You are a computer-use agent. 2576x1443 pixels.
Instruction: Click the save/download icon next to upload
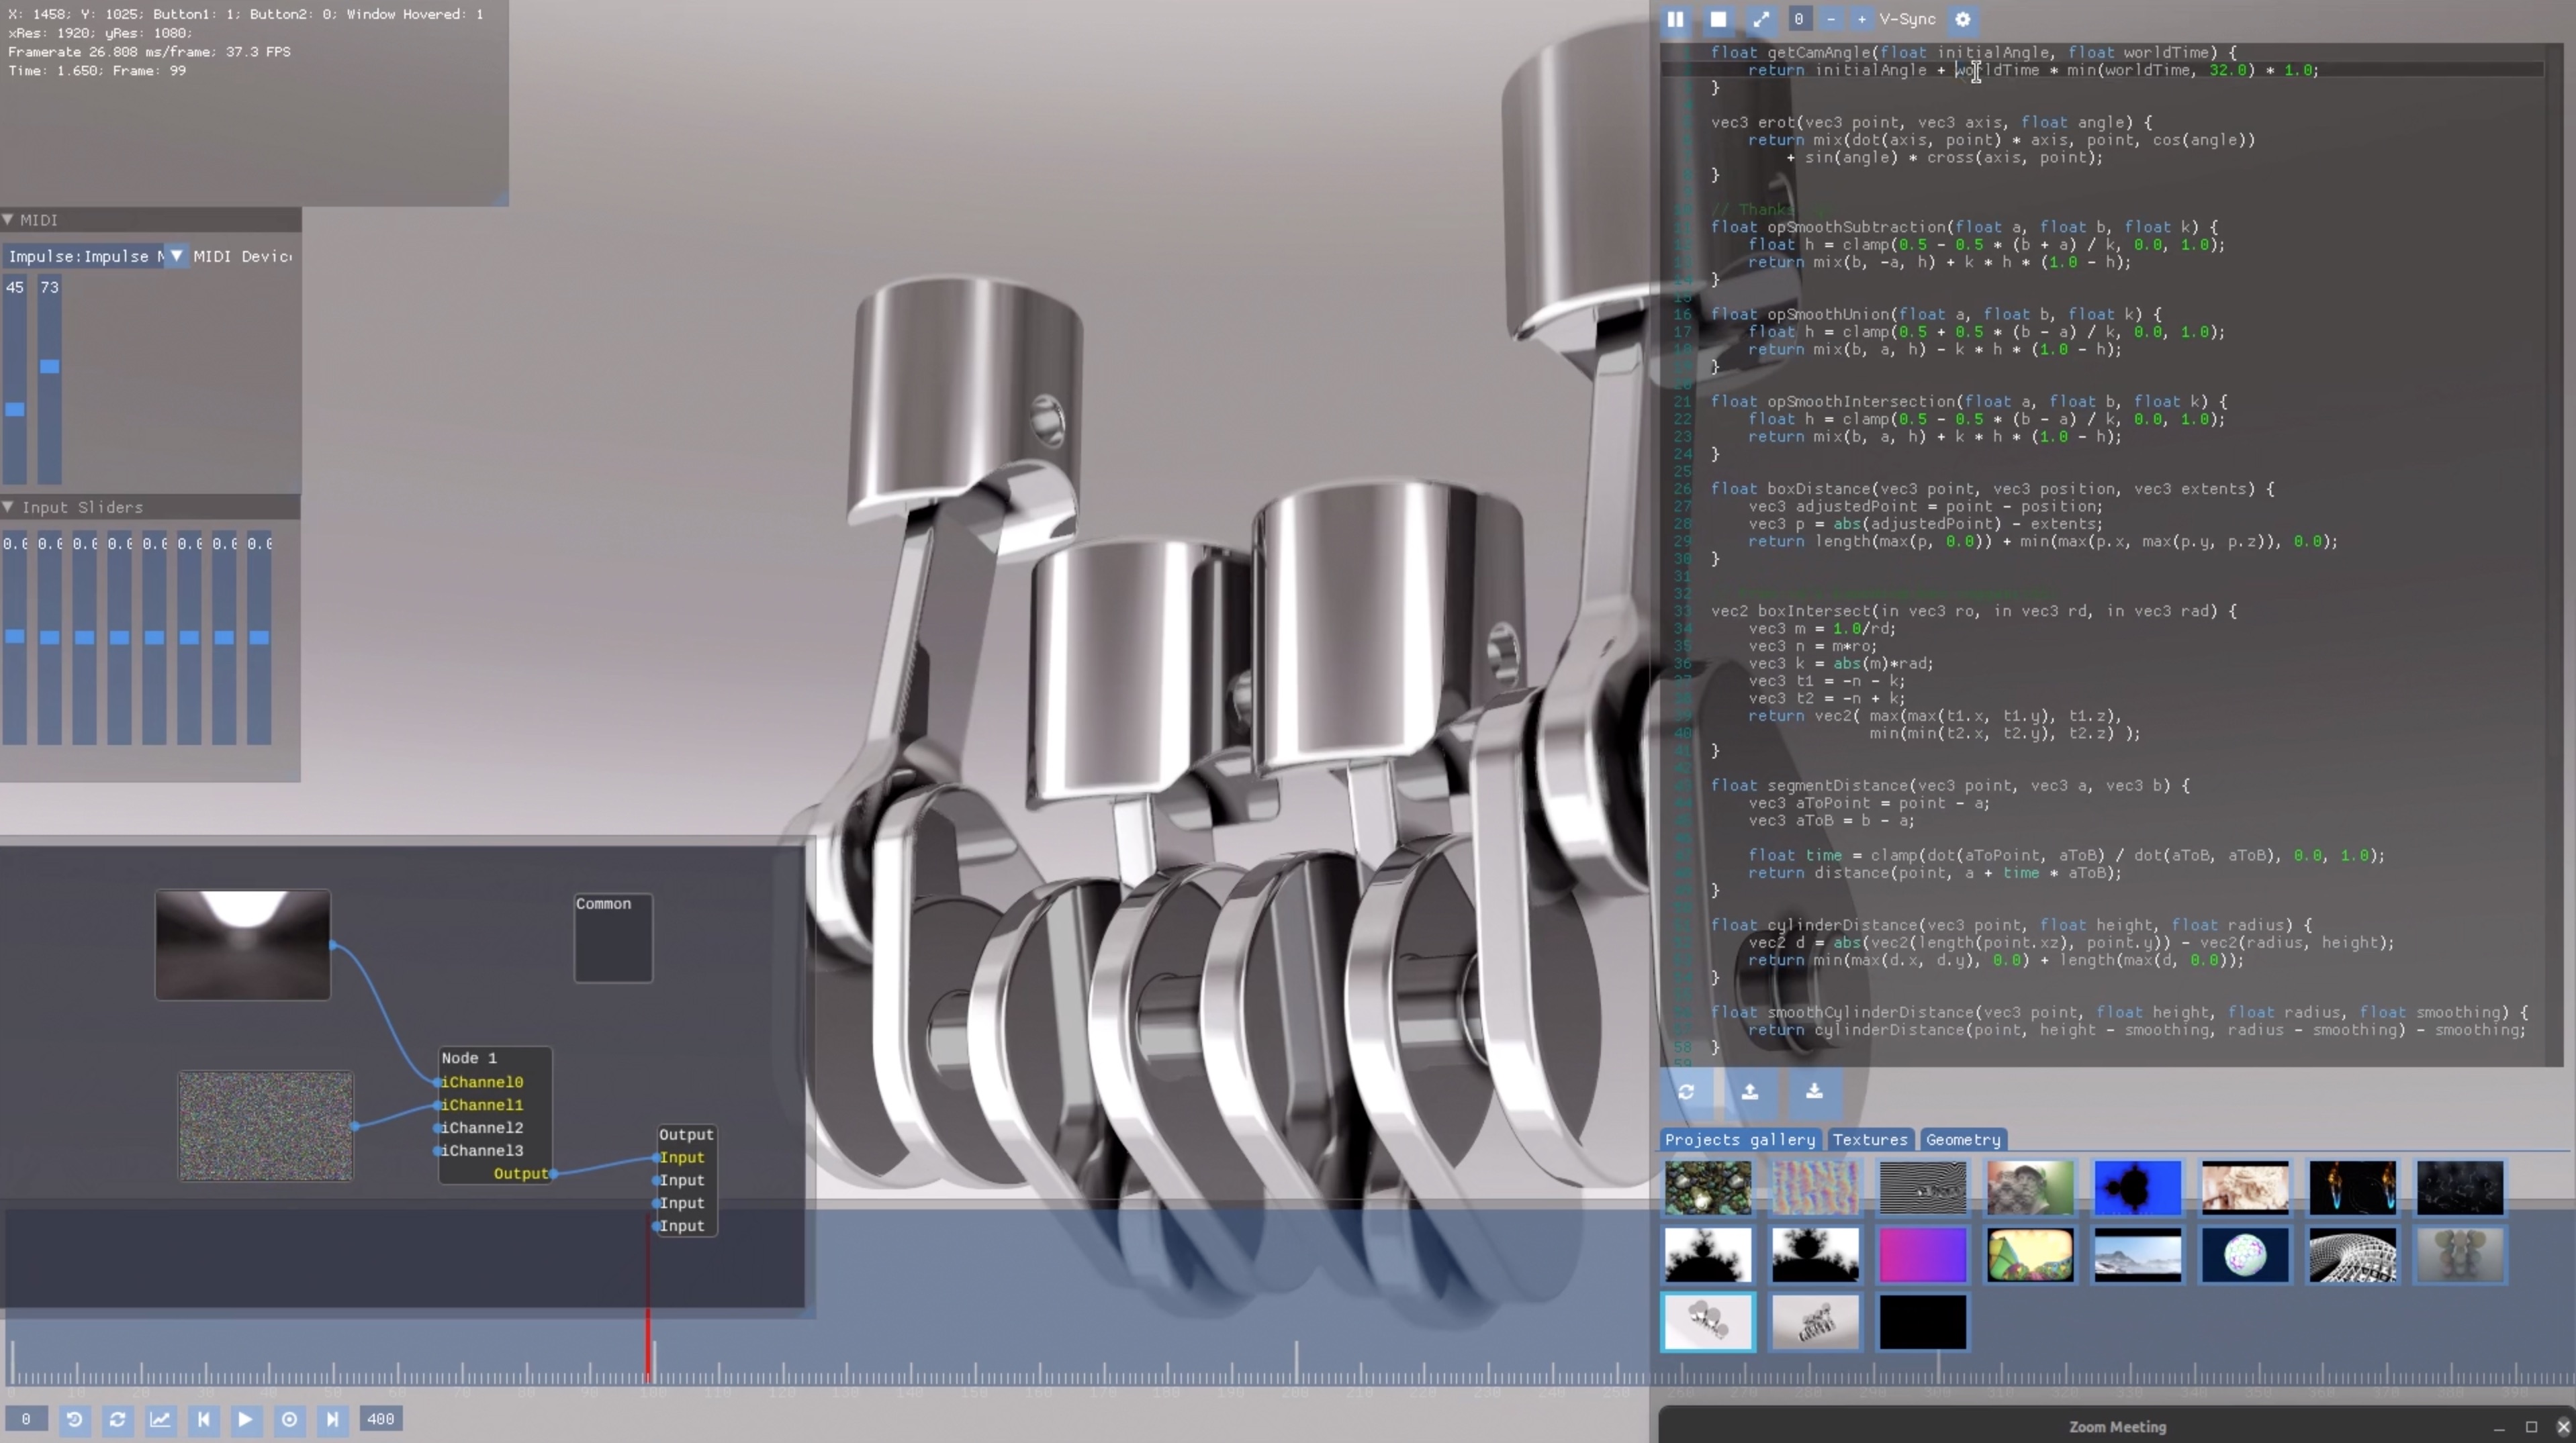coord(1813,1093)
